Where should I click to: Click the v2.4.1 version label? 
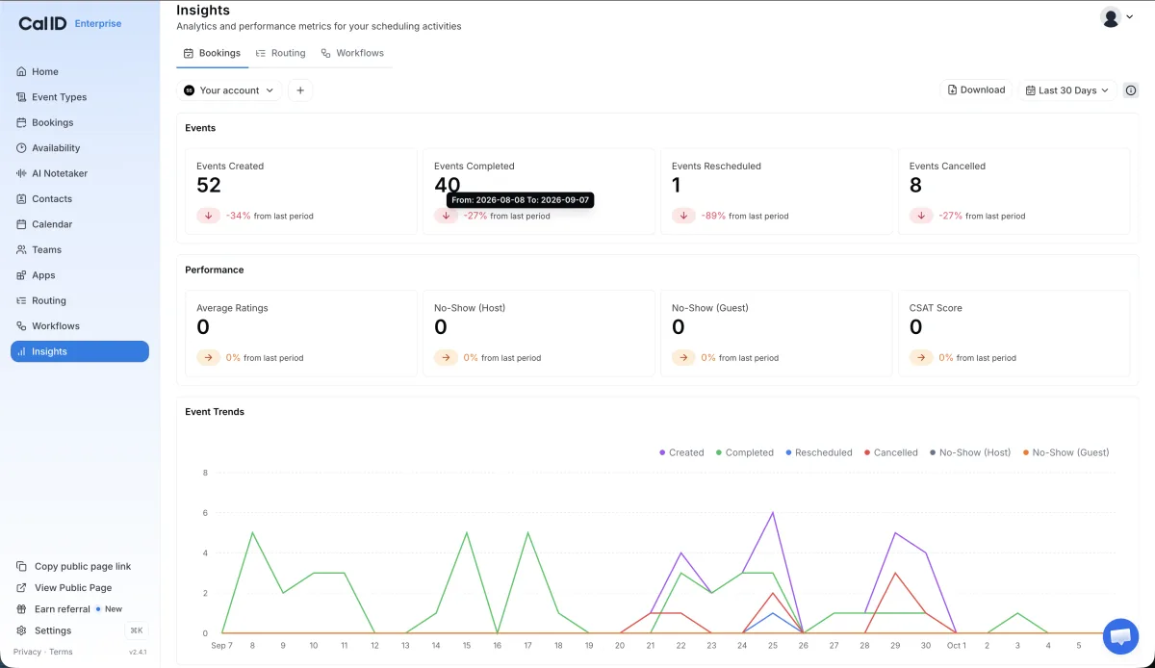[x=138, y=653]
